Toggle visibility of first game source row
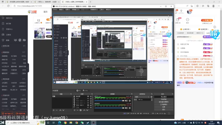222x125 pixels. click(88, 96)
